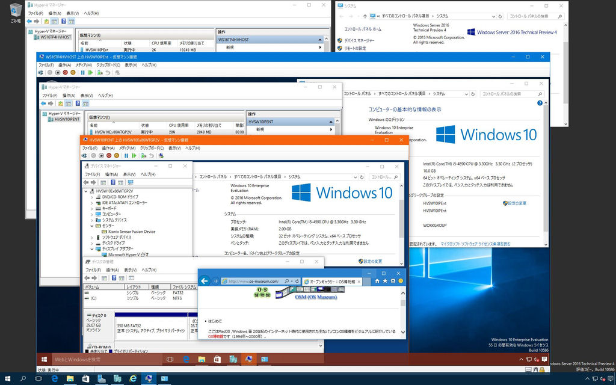Image resolution: width=616 pixels, height=385 pixels.
Task: Click ライセンス条項を読む link in Windows 10 System
Action: [475, 244]
